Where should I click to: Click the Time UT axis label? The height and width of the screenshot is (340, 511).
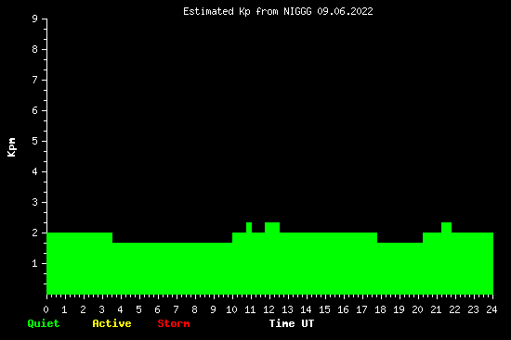(x=292, y=323)
